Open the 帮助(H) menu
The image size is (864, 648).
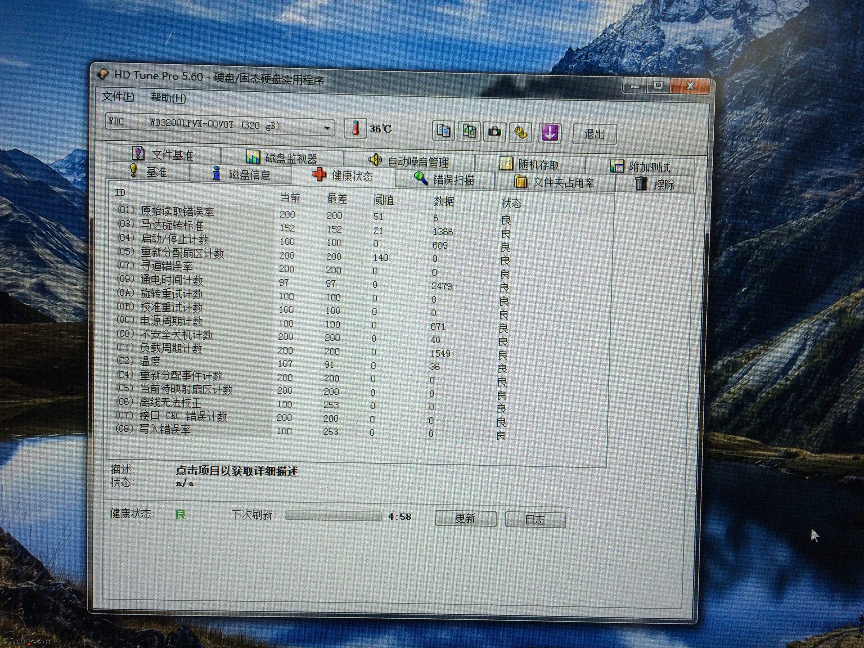pos(168,98)
